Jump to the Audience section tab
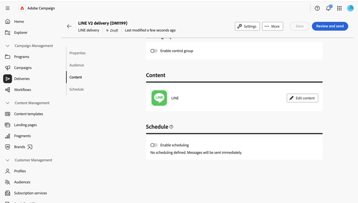 click(x=77, y=65)
